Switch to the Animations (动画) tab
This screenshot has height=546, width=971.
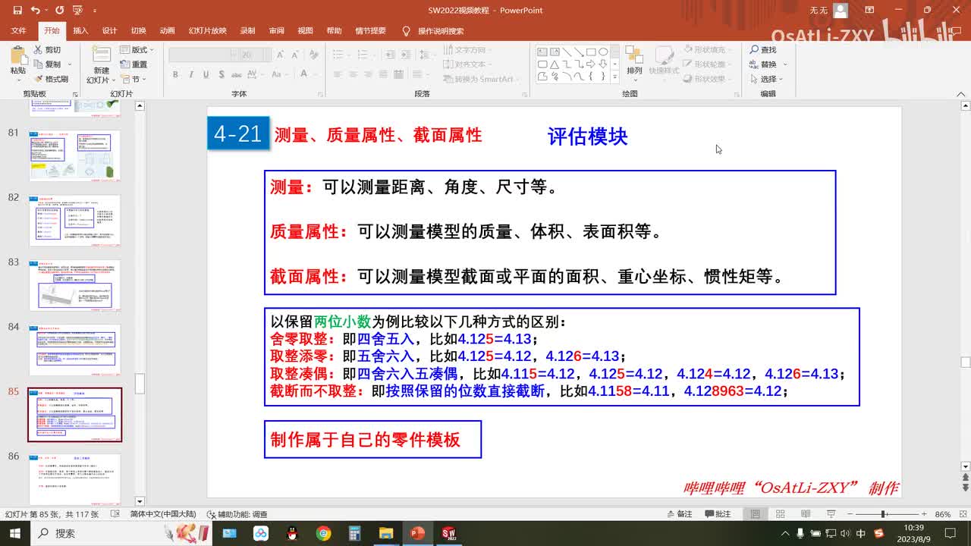coord(168,31)
